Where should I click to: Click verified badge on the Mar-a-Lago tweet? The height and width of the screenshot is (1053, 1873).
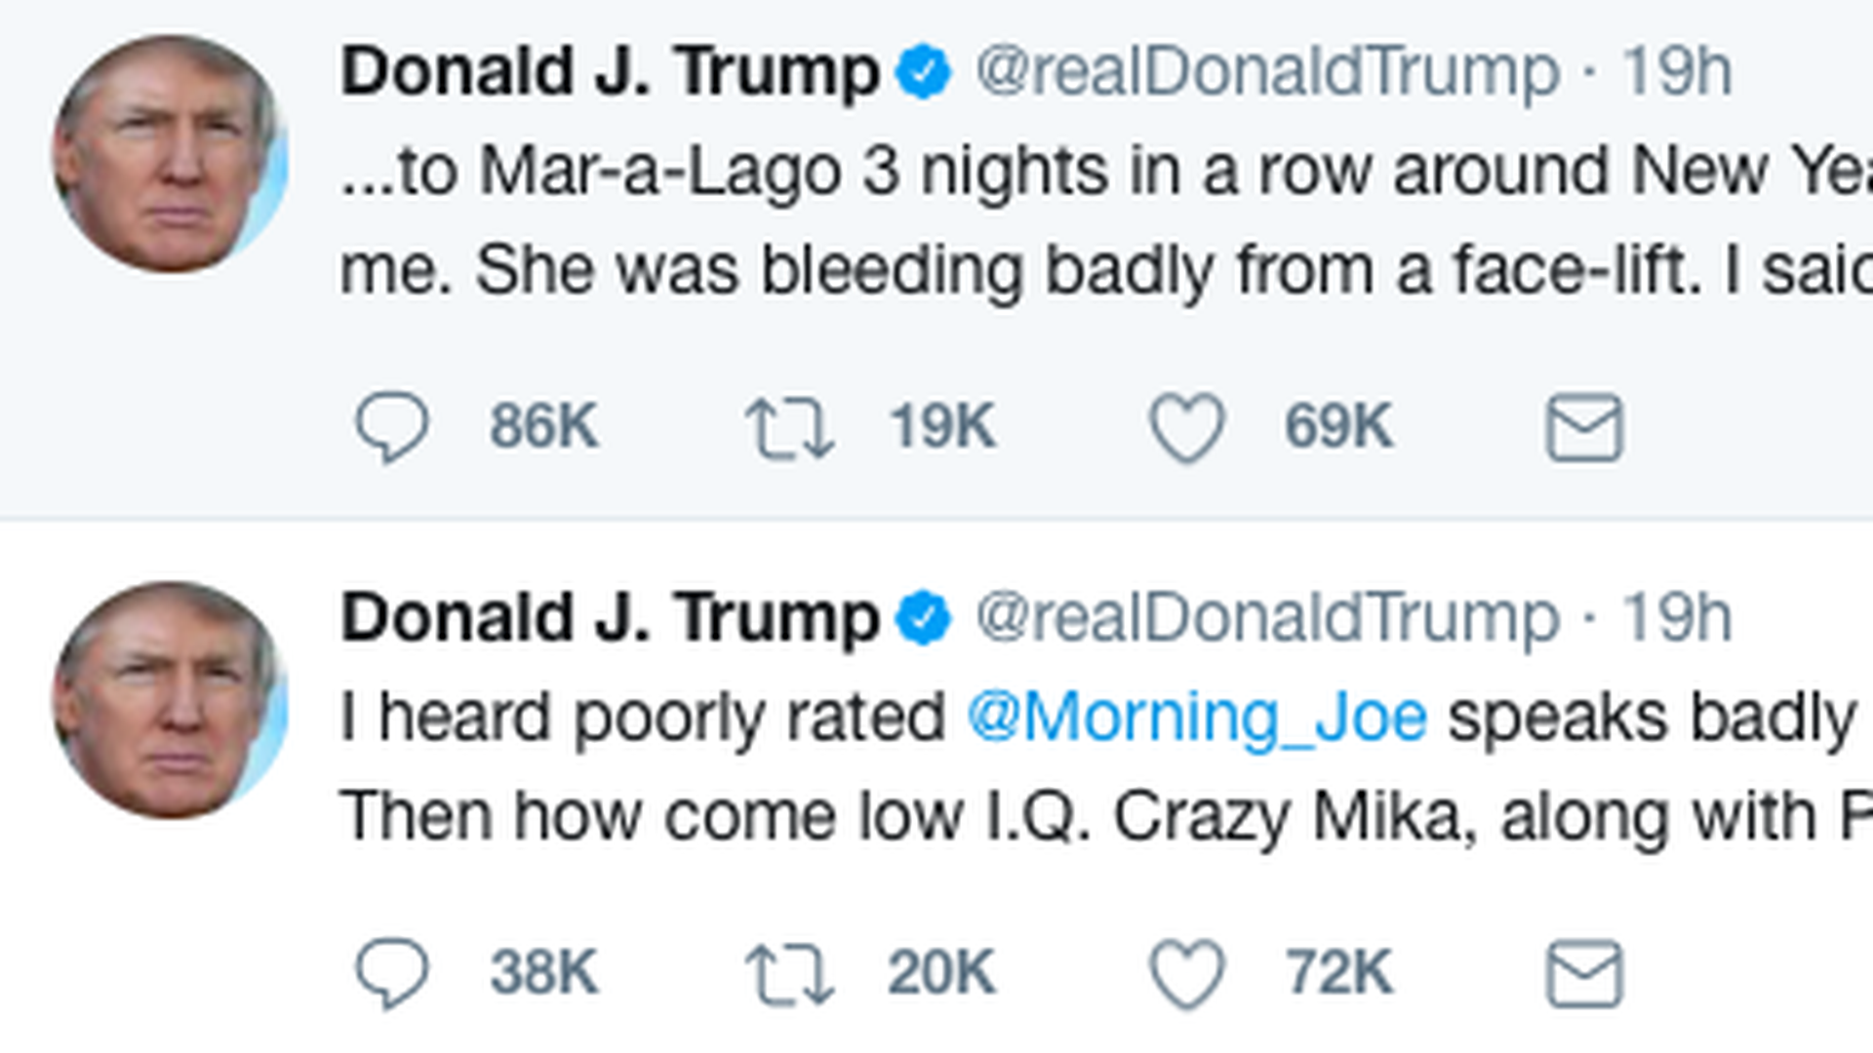coord(923,72)
